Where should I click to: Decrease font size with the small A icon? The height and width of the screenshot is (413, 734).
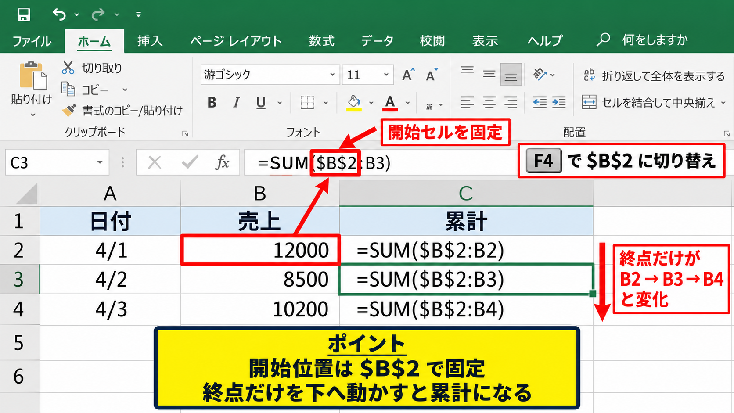[x=432, y=75]
